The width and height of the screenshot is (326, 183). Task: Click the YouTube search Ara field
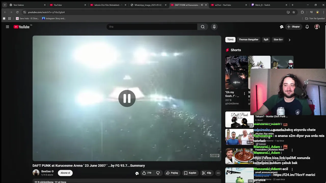point(152,27)
